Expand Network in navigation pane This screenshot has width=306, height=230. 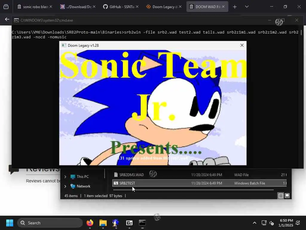click(65, 186)
